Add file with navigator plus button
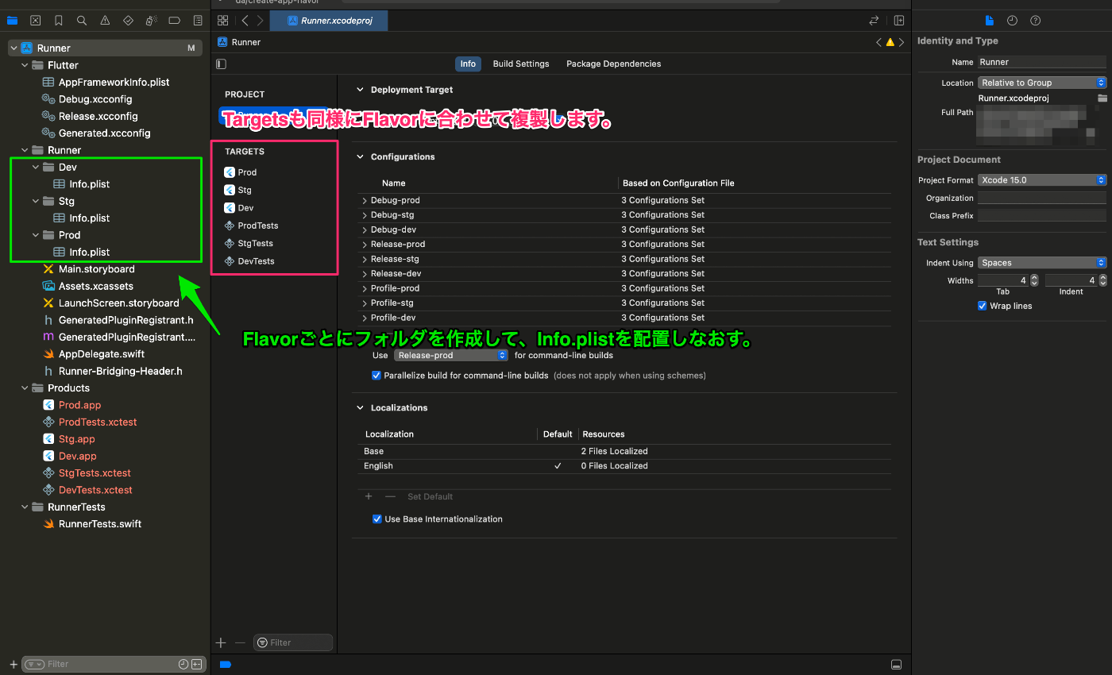The height and width of the screenshot is (675, 1112). pos(13,664)
